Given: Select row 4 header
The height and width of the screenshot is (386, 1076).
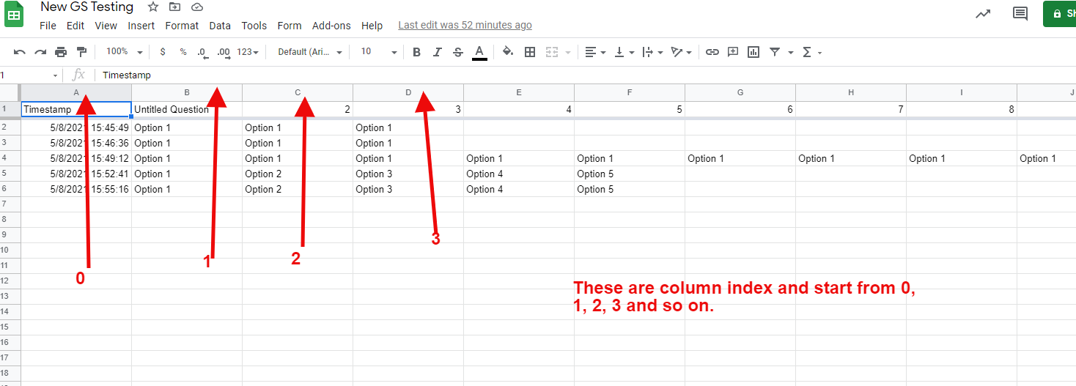Looking at the screenshot, I should [10, 158].
